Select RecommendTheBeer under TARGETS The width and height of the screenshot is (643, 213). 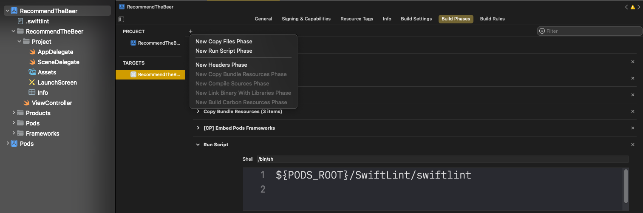[x=150, y=74]
